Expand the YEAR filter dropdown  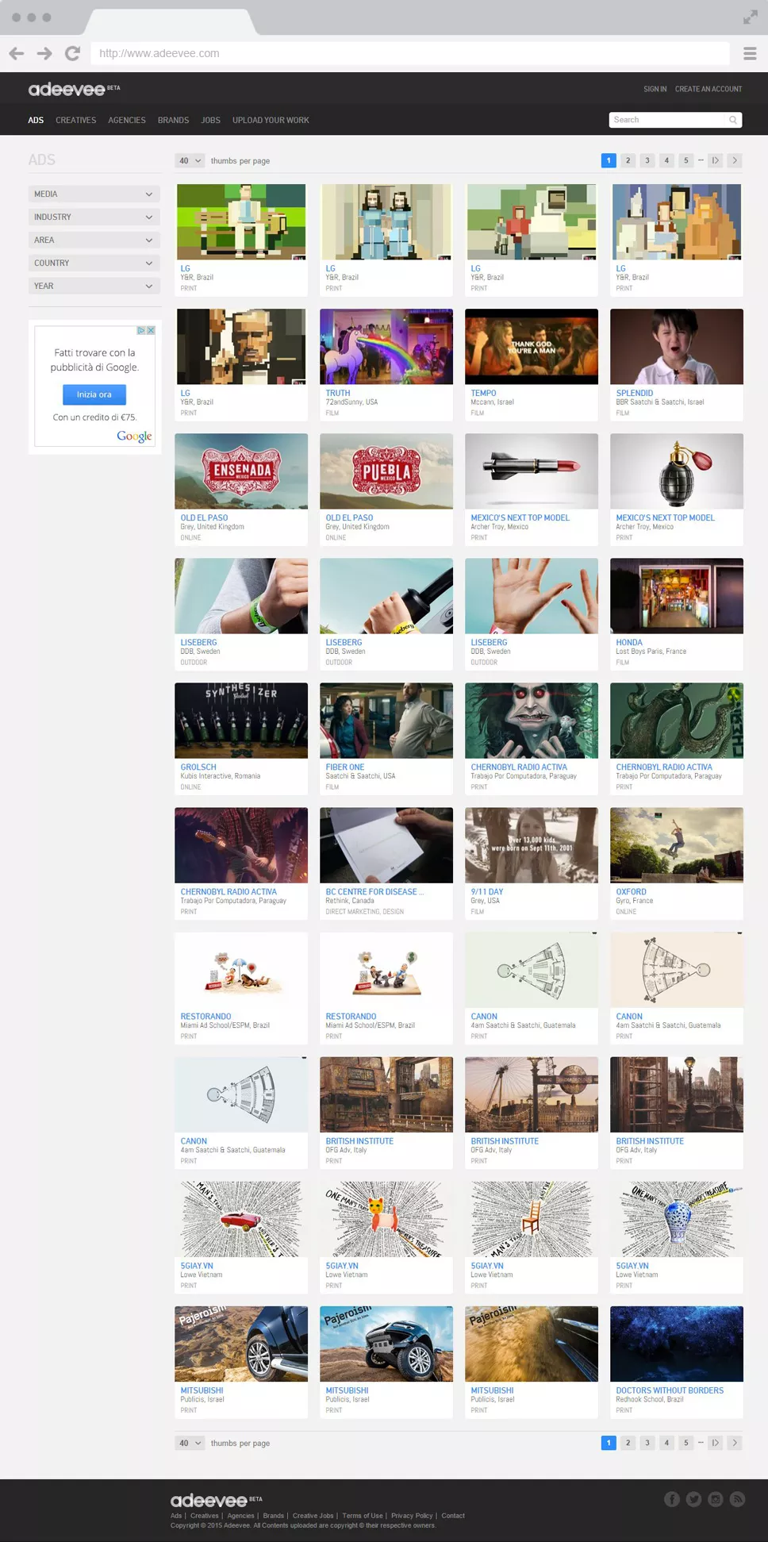(94, 286)
